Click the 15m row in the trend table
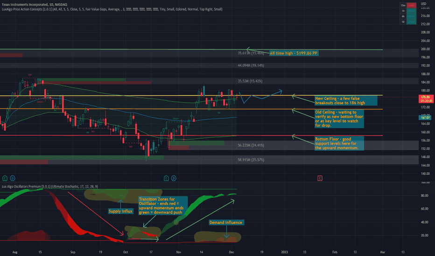 click(408, 5)
